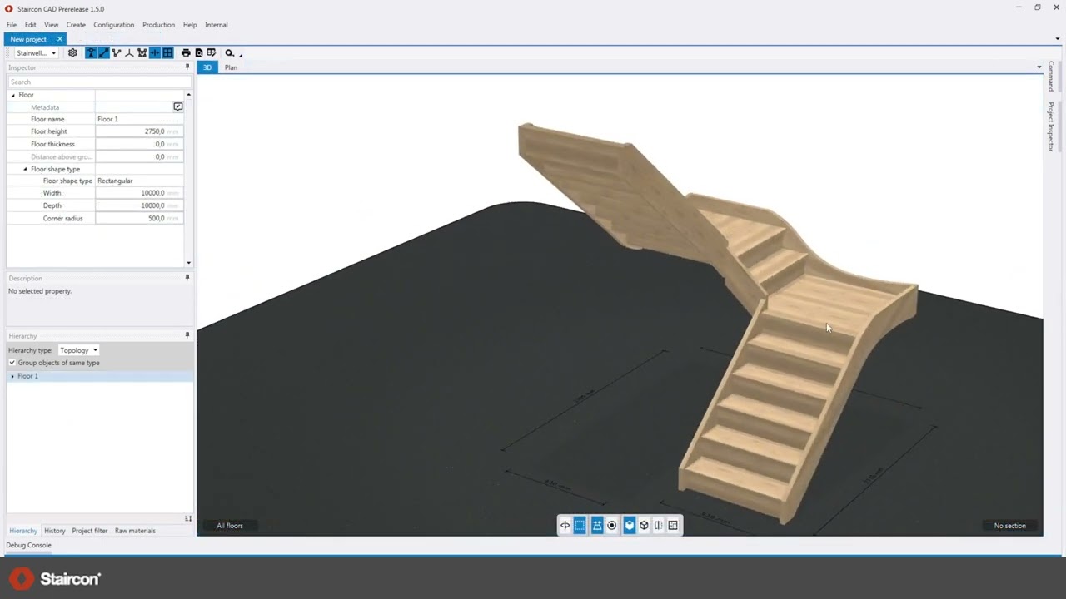Switch to the Plan view tab
1066x599 pixels.
coord(231,67)
